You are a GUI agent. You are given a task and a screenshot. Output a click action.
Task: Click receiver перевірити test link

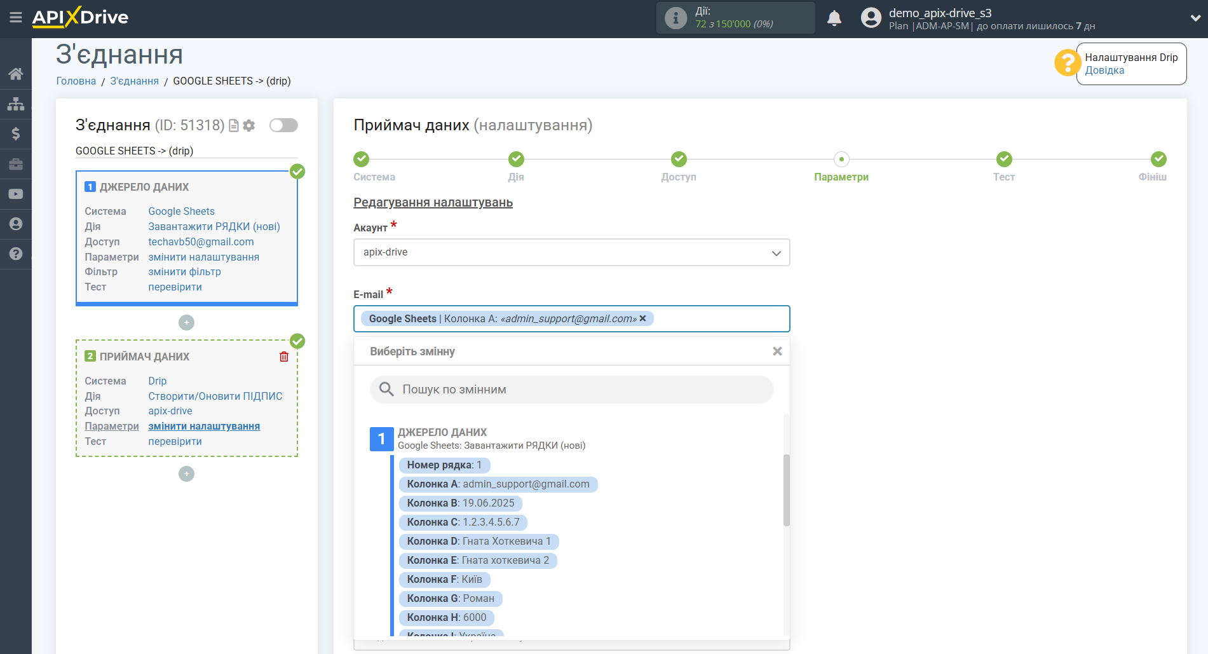tap(175, 441)
